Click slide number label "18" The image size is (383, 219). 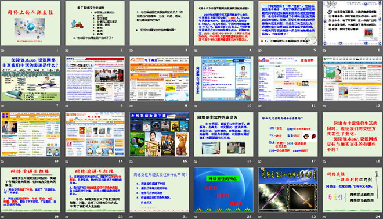378,161
